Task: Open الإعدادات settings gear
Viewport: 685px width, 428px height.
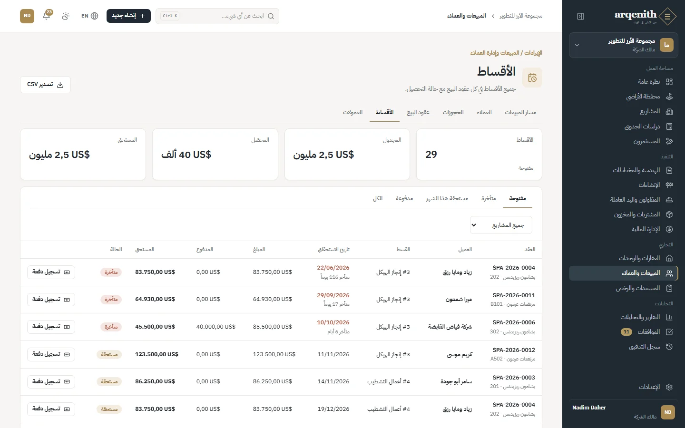Action: (669, 387)
